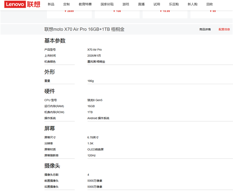The image size is (233, 191).
Task: Click the 后置摄像头 value 5000万像素
Action: [95, 187]
